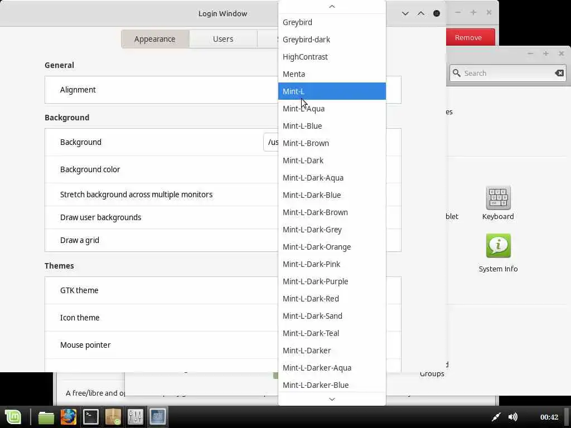Click the Mouse pointer row label
The image size is (571, 428).
click(85, 345)
